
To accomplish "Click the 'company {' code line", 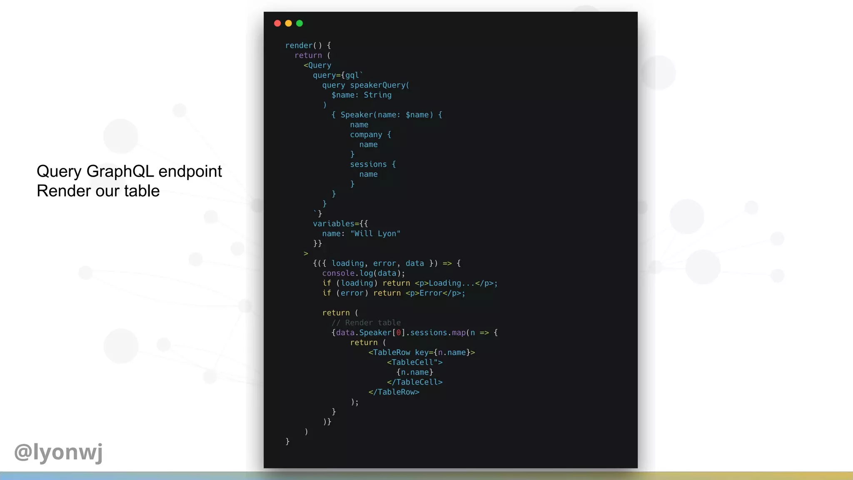I will [x=371, y=135].
